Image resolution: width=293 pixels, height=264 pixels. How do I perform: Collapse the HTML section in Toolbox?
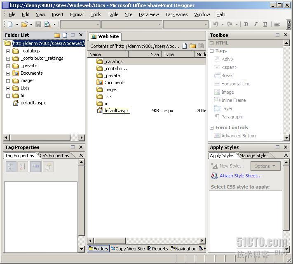click(x=211, y=43)
